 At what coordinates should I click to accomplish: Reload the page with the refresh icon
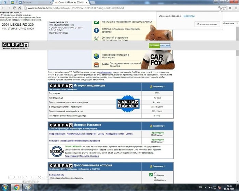(14, 8)
